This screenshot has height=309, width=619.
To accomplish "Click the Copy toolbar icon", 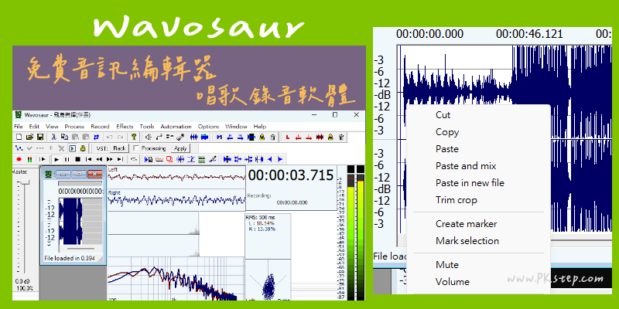I will point(64,138).
